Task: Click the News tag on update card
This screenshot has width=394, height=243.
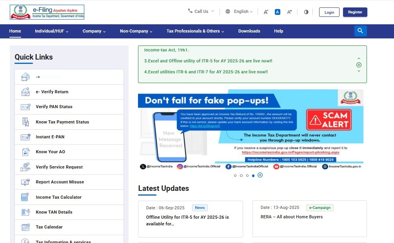Action: point(200,208)
